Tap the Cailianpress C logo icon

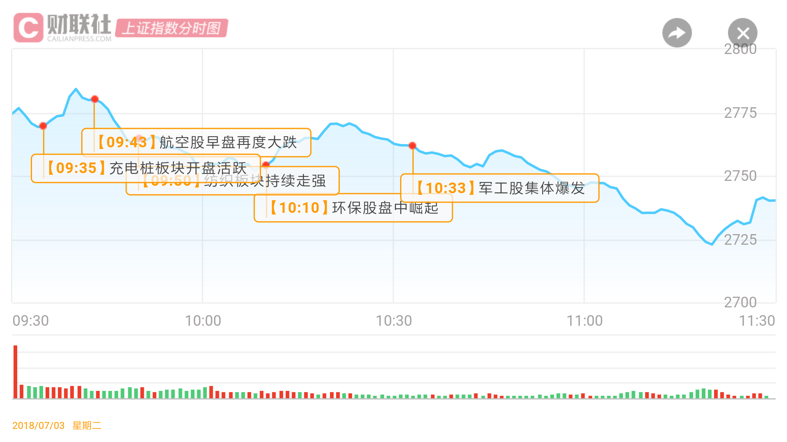pyautogui.click(x=28, y=27)
